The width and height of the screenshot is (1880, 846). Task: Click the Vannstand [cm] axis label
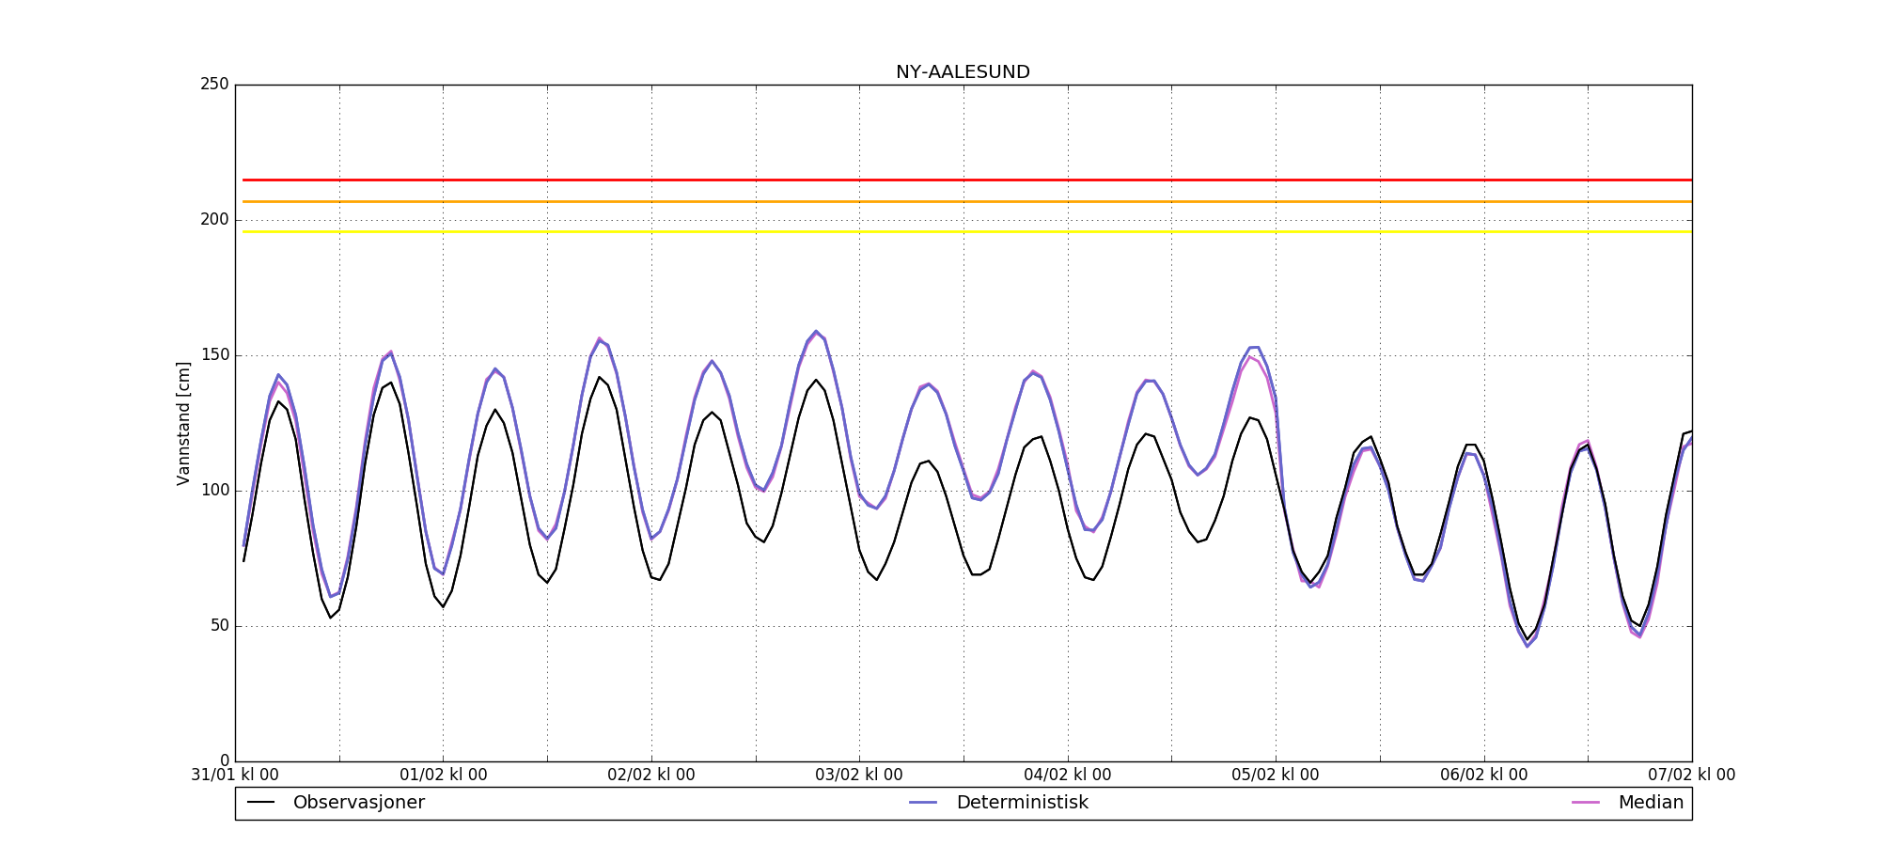183,423
